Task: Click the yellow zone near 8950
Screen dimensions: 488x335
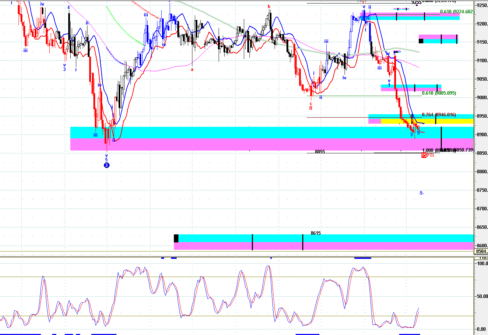Action: click(427, 121)
